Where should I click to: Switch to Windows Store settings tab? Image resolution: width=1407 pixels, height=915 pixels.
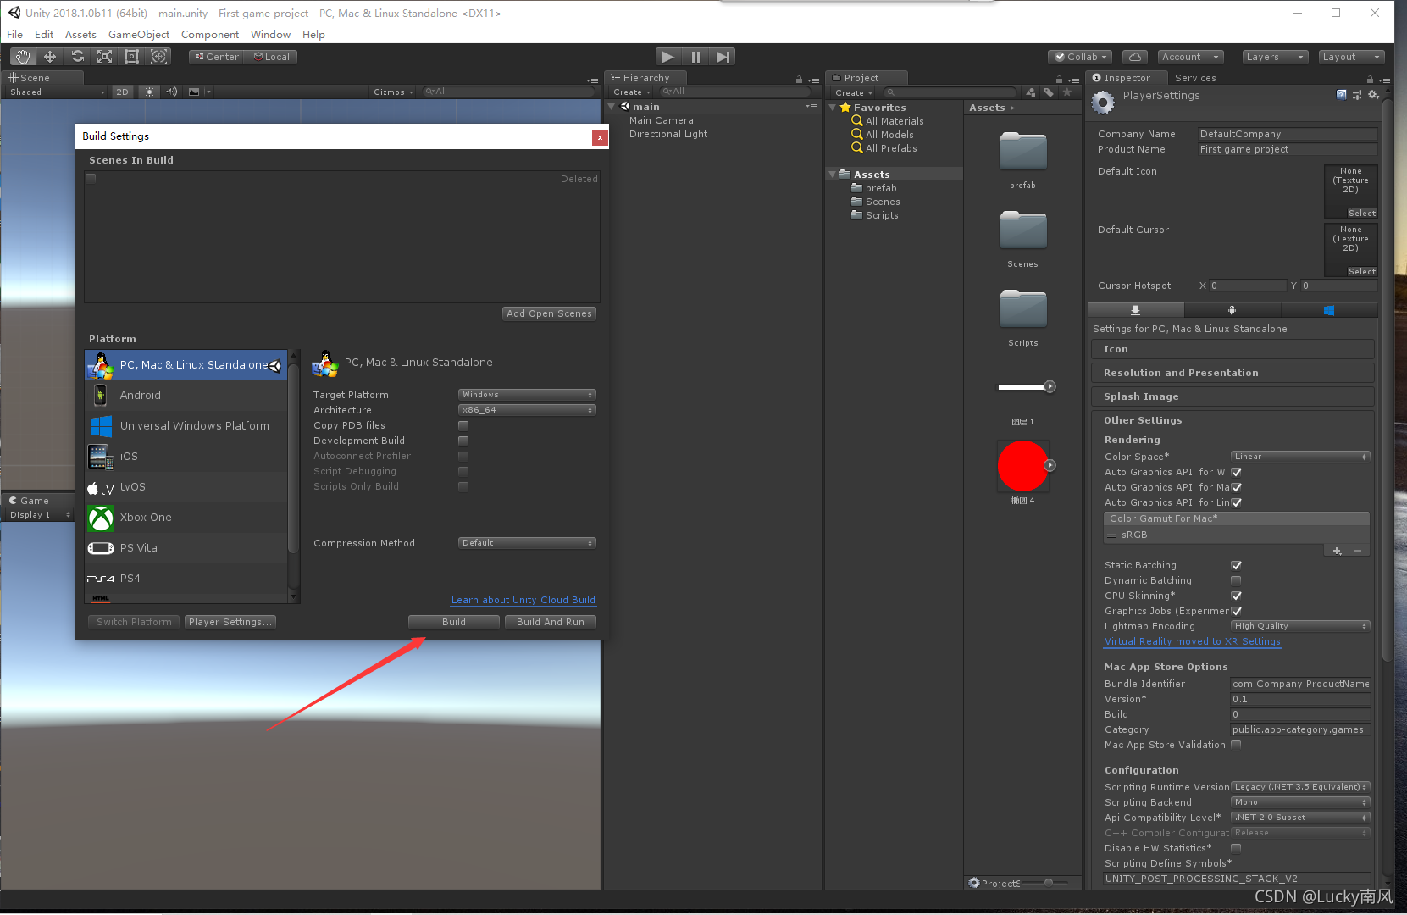pos(1329,310)
